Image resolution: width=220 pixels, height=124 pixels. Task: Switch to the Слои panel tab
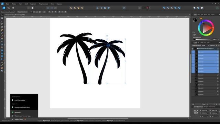pyautogui.click(x=195, y=43)
